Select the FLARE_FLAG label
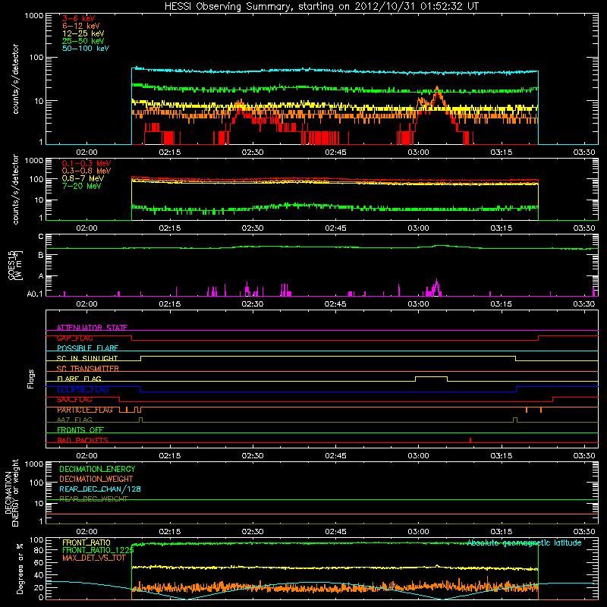 point(79,379)
